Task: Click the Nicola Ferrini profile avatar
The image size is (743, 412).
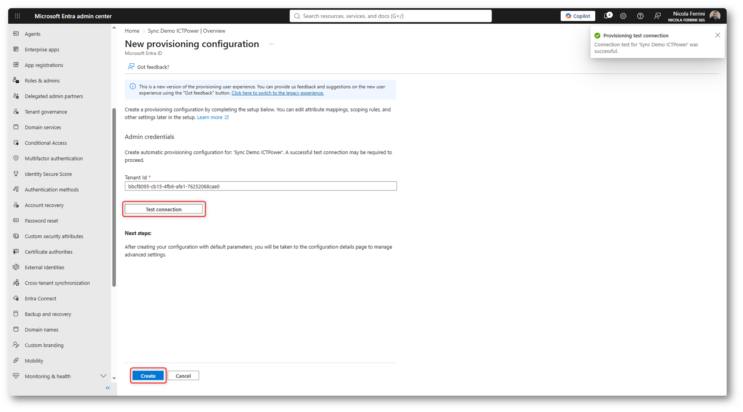Action: [715, 16]
